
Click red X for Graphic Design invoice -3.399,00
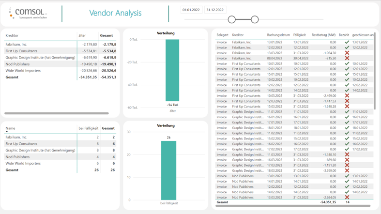347,170
